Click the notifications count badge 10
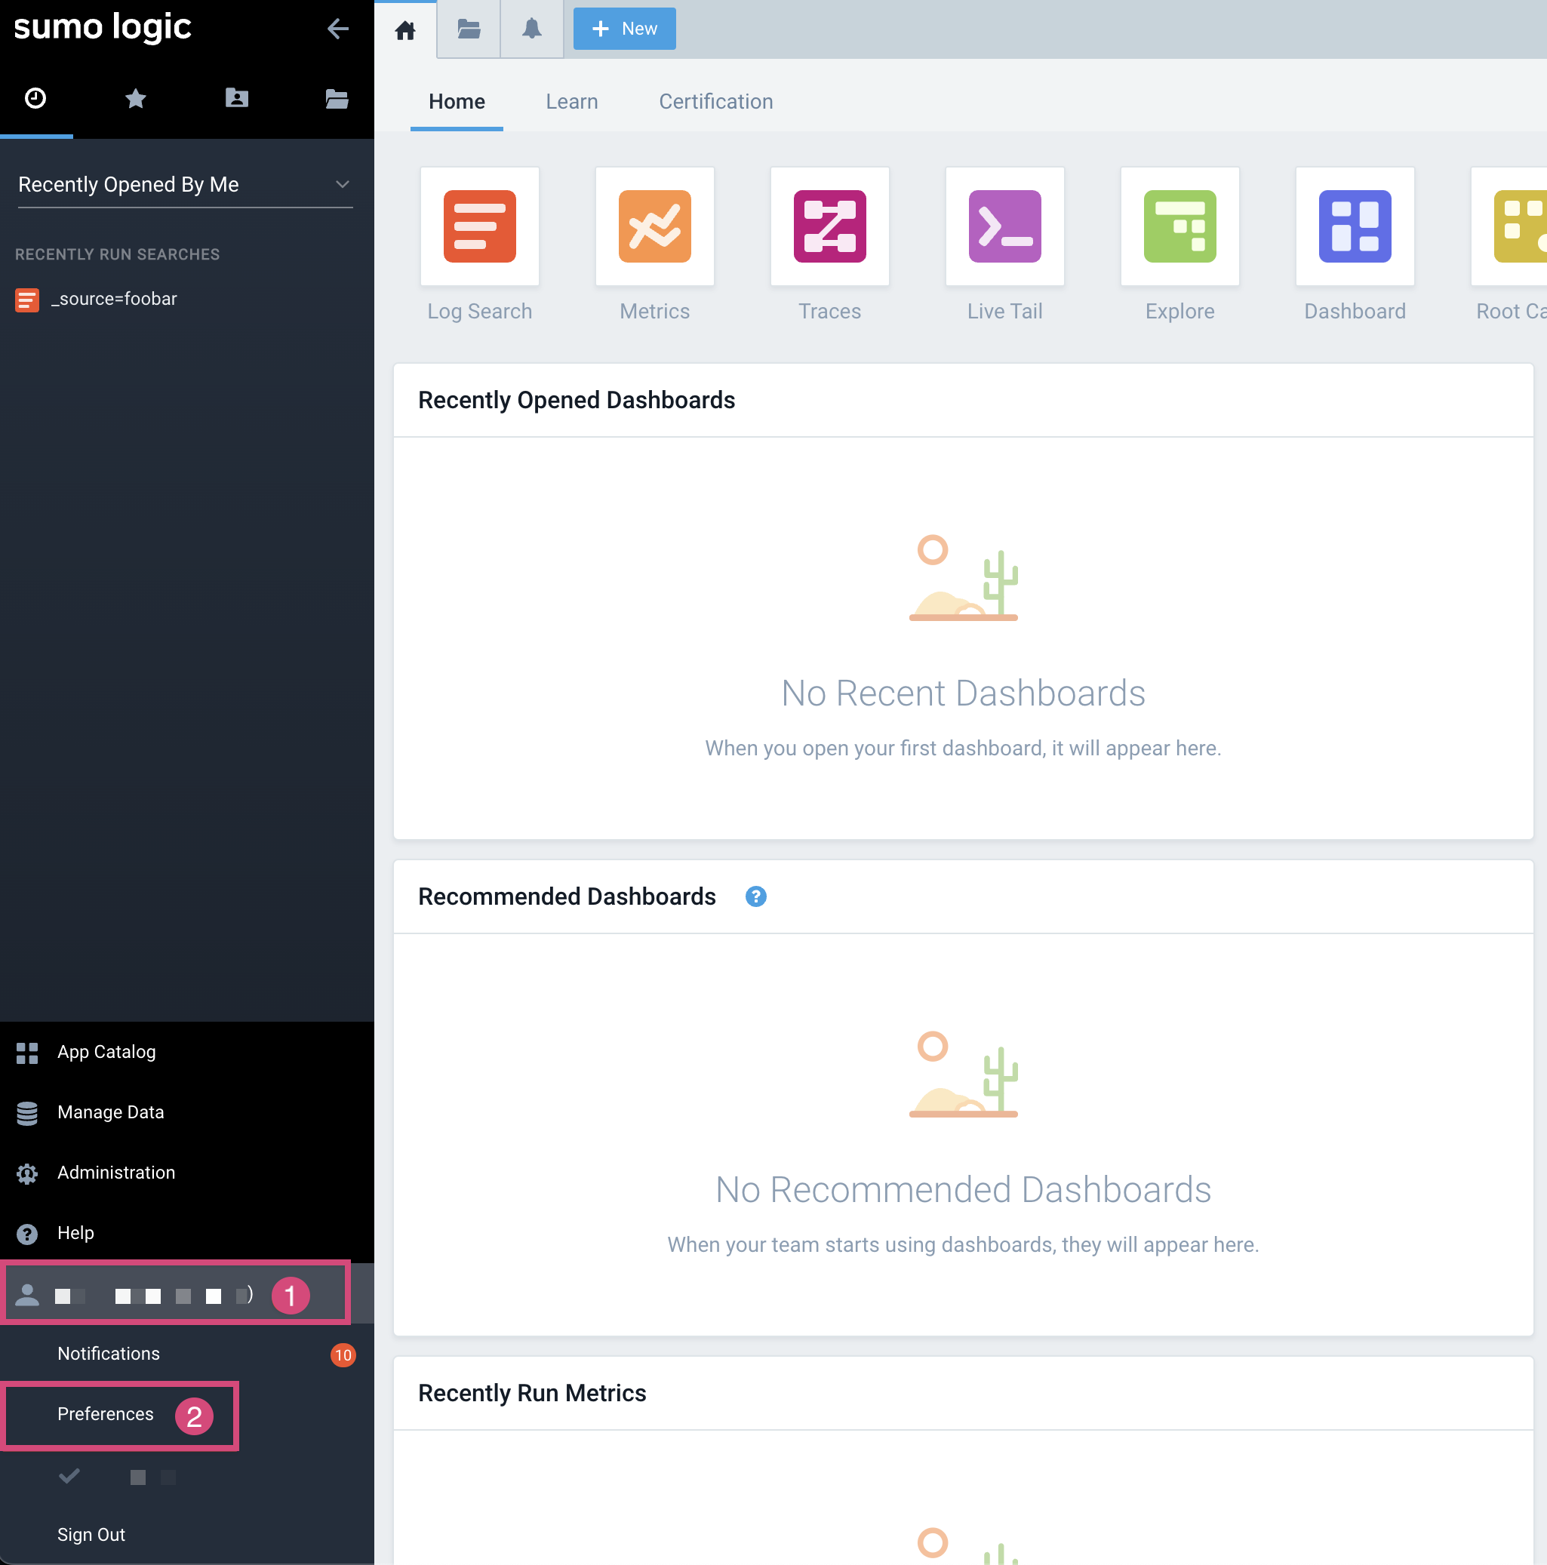 pos(343,1355)
